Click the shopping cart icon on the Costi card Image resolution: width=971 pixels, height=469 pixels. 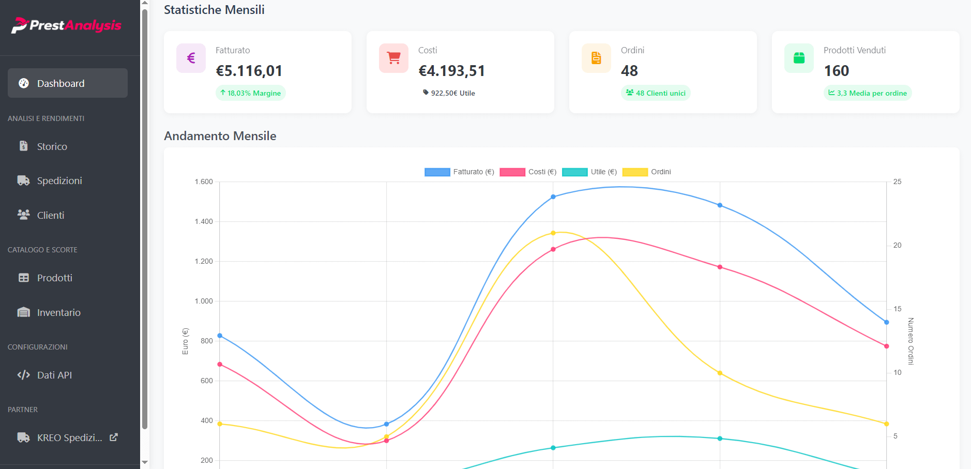393,58
